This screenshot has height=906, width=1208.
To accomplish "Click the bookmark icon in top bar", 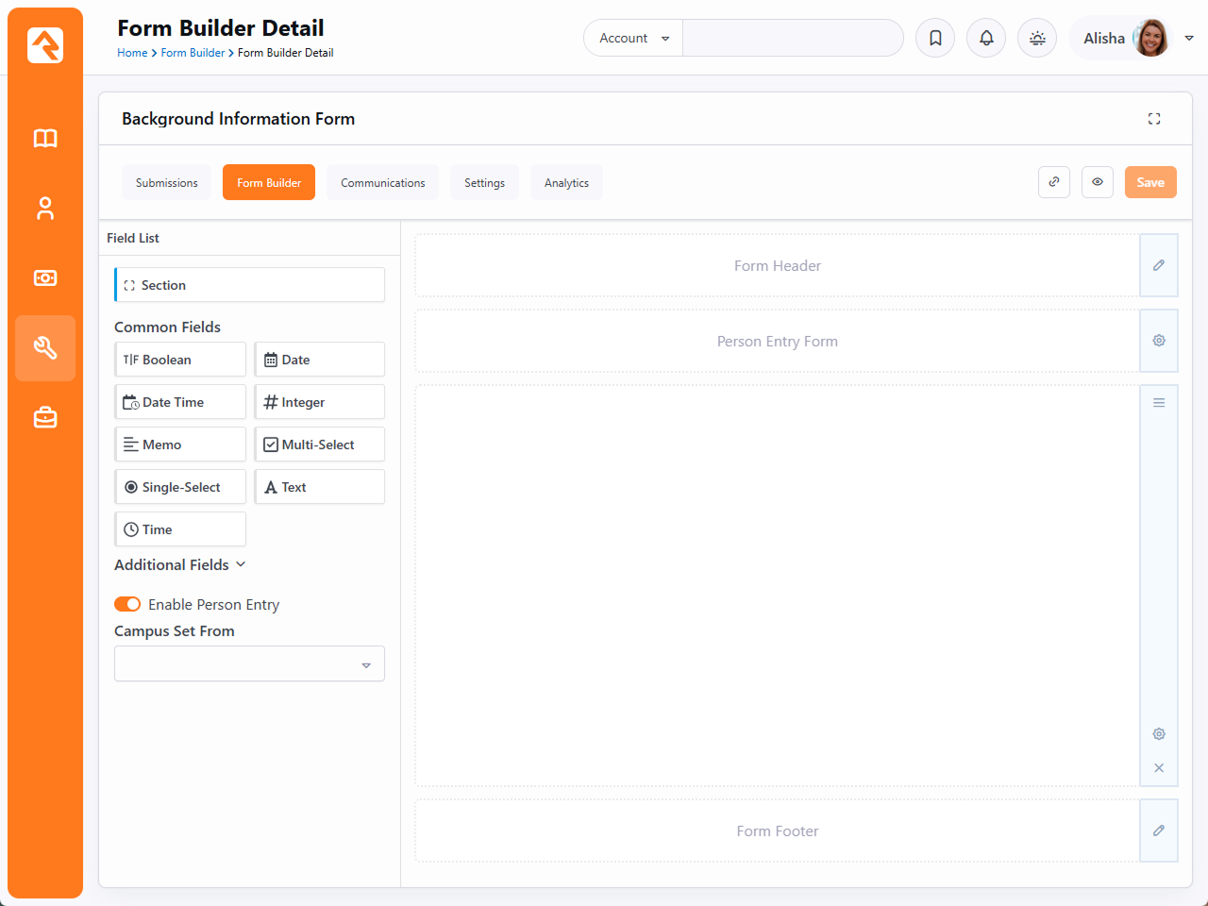I will coord(935,39).
